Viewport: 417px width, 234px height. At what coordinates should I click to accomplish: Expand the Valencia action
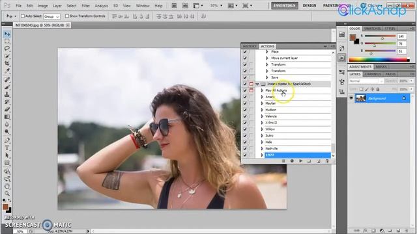coord(262,116)
